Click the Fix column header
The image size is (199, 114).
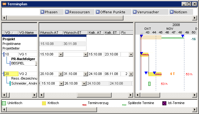(127, 33)
